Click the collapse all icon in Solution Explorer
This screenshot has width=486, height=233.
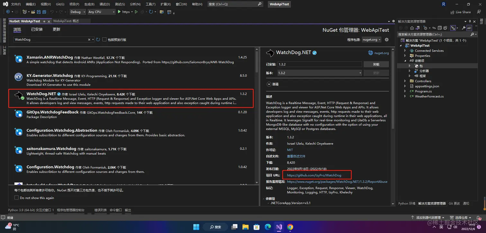[x=440, y=28]
